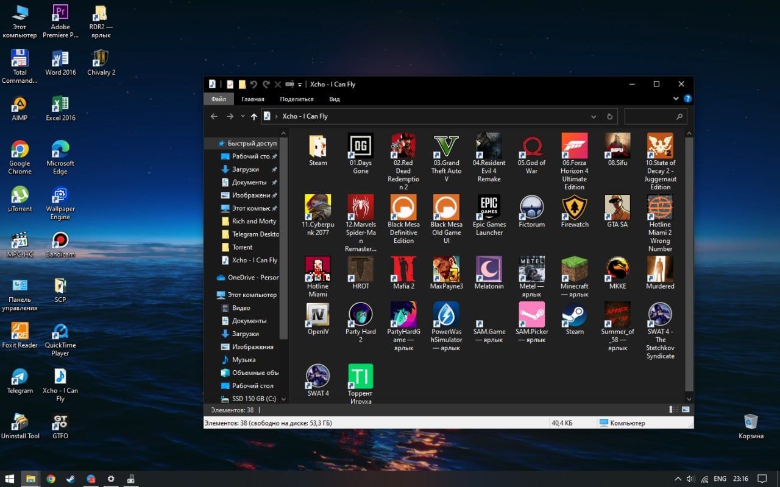Select OneDrive - Personal in sidebar
Image resolution: width=780 pixels, height=487 pixels.
click(248, 278)
